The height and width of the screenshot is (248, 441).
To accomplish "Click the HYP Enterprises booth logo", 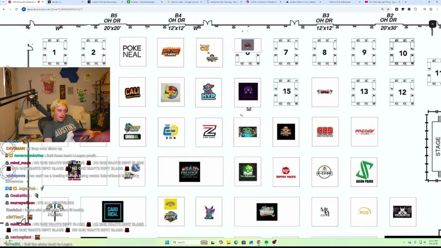I will click(209, 92).
